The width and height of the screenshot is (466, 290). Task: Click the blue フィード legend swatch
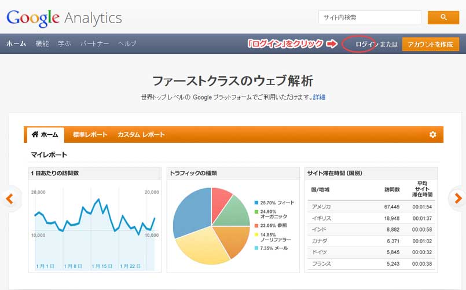pos(256,203)
